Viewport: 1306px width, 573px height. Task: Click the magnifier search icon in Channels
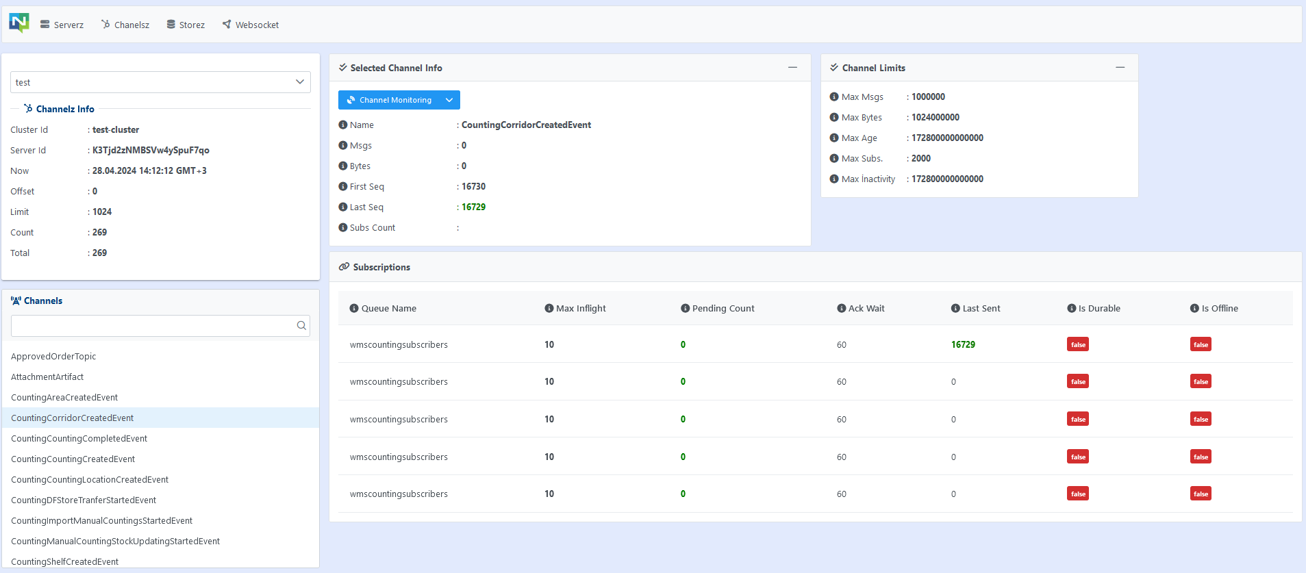coord(301,326)
